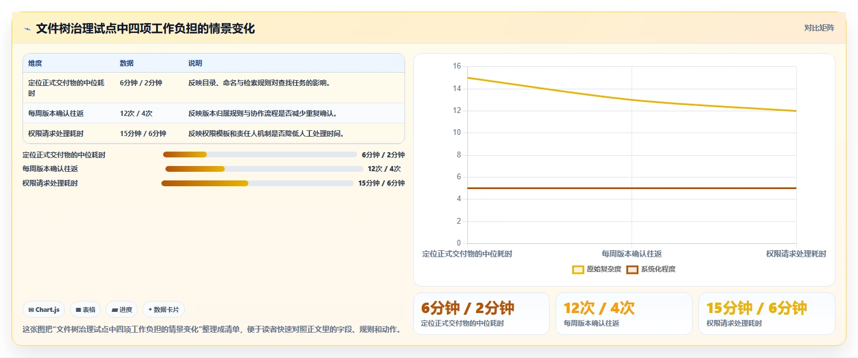The image size is (858, 358).
Task: Click the 定位正式交付物的中位耗时 progress bar
Action: (x=260, y=154)
